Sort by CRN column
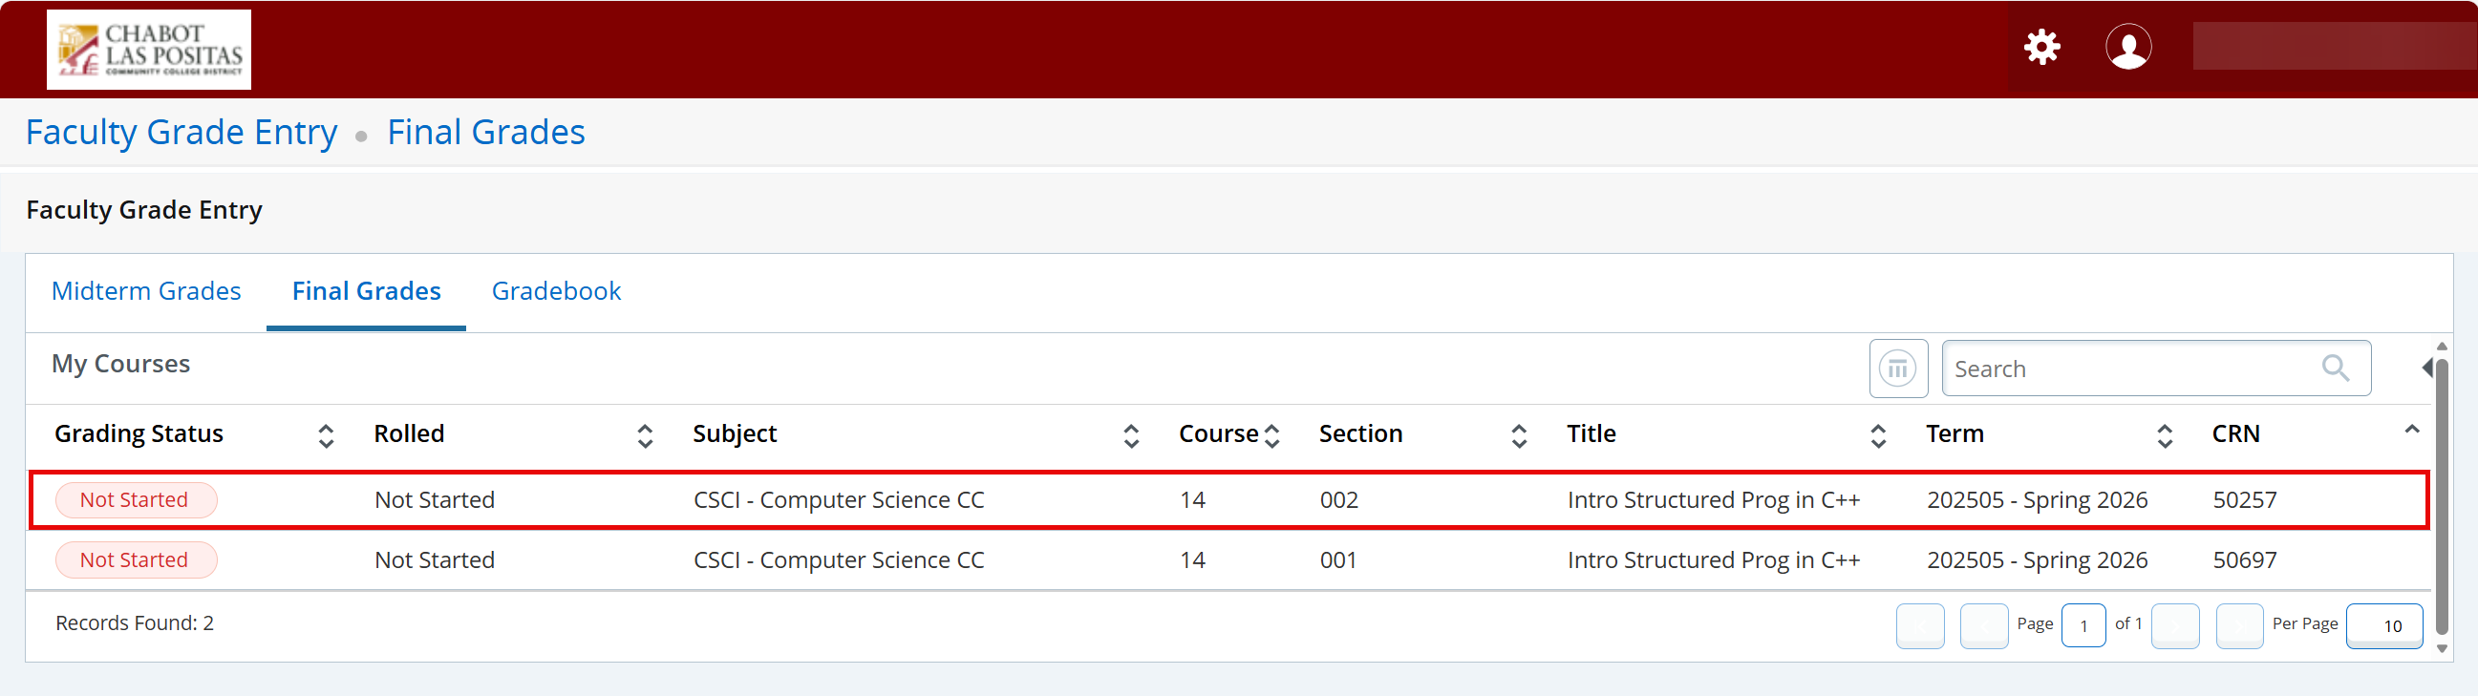This screenshot has height=696, width=2478. (x=2412, y=430)
